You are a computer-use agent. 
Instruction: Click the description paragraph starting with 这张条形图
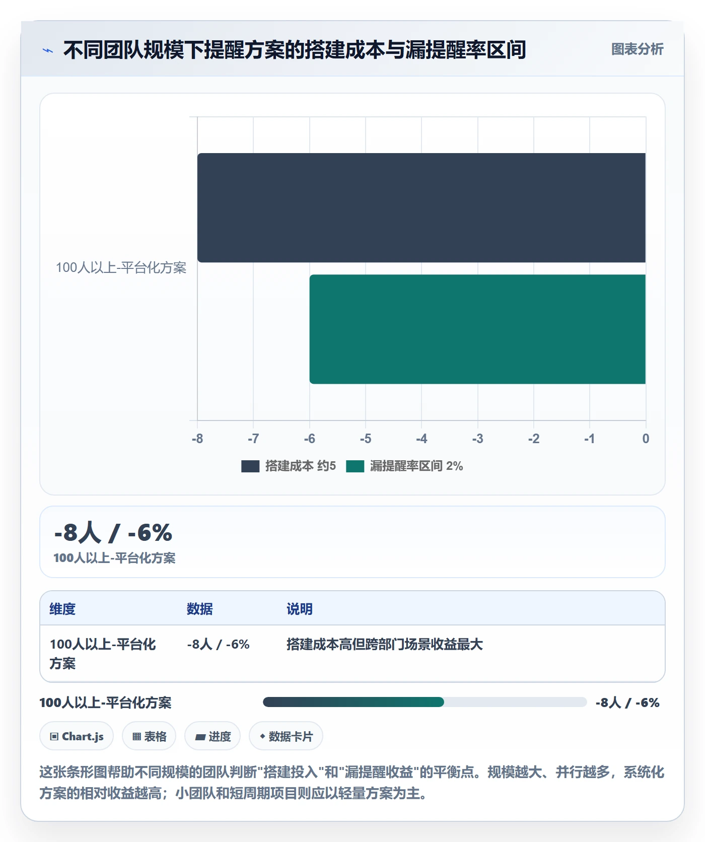tap(352, 783)
